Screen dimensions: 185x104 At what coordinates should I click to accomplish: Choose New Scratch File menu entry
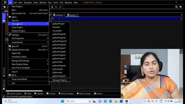[x=29, y=14]
